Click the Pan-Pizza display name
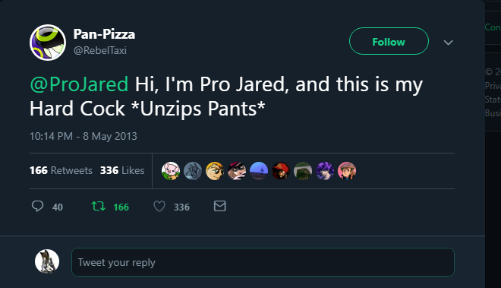Image resolution: width=501 pixels, height=288 pixels. click(104, 34)
